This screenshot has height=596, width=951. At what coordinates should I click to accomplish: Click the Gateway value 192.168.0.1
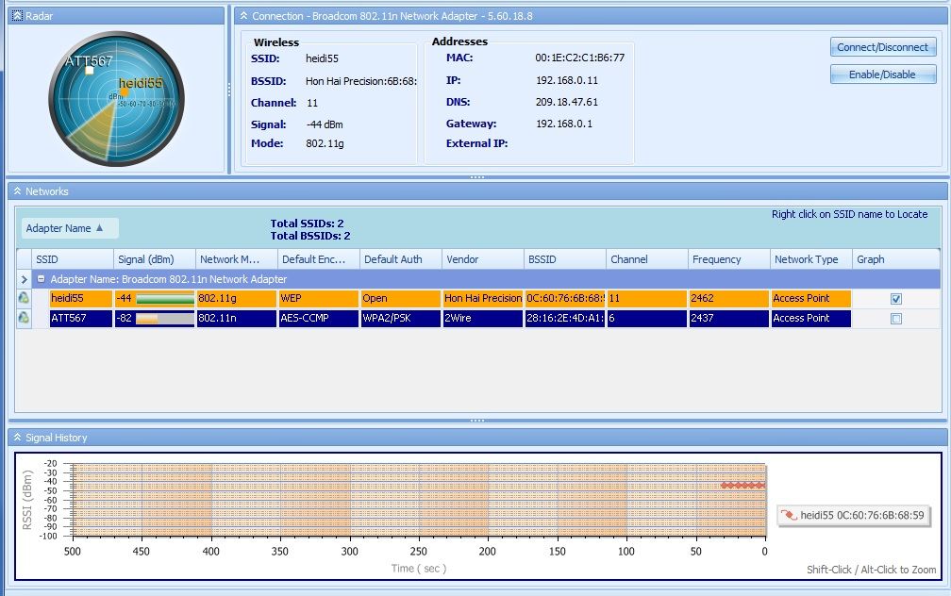tap(564, 124)
